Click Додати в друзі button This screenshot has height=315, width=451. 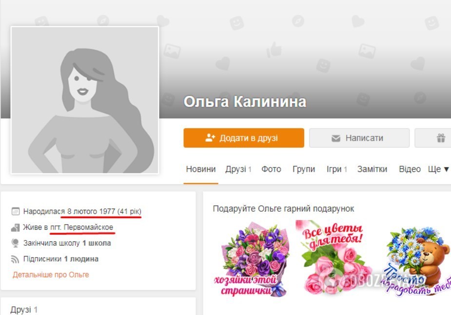[x=244, y=138]
